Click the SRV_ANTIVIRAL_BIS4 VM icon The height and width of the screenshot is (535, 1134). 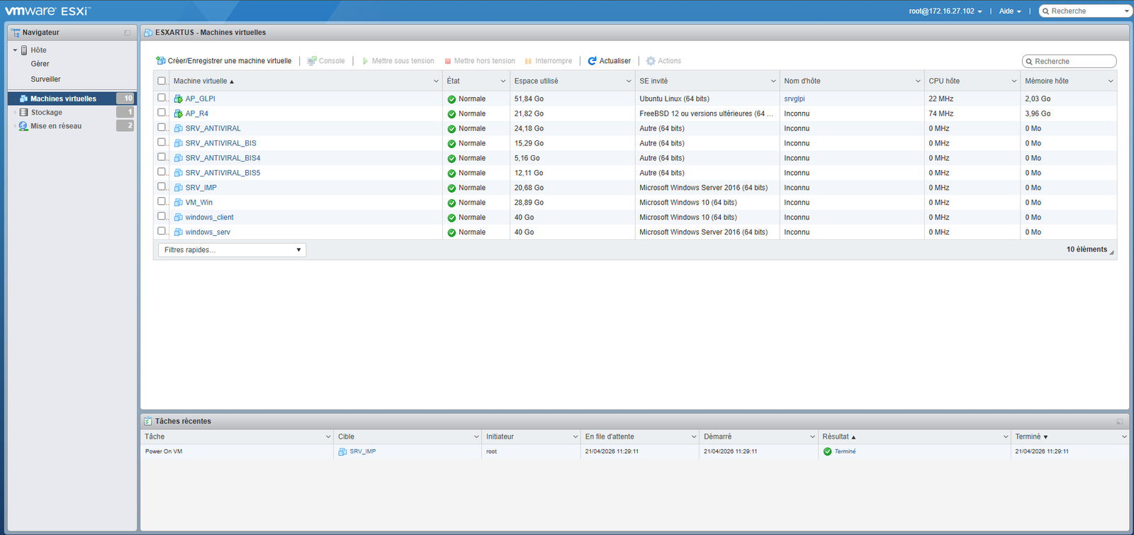click(179, 158)
